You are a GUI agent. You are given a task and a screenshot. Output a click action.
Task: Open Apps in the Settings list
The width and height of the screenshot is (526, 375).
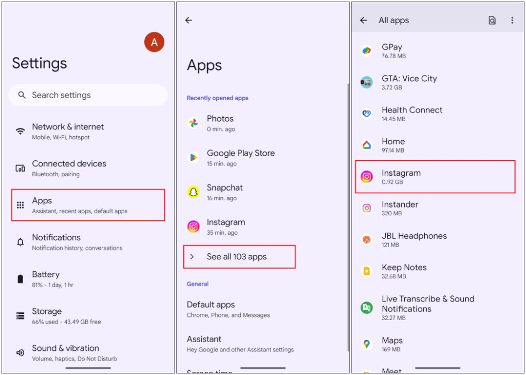click(x=88, y=205)
